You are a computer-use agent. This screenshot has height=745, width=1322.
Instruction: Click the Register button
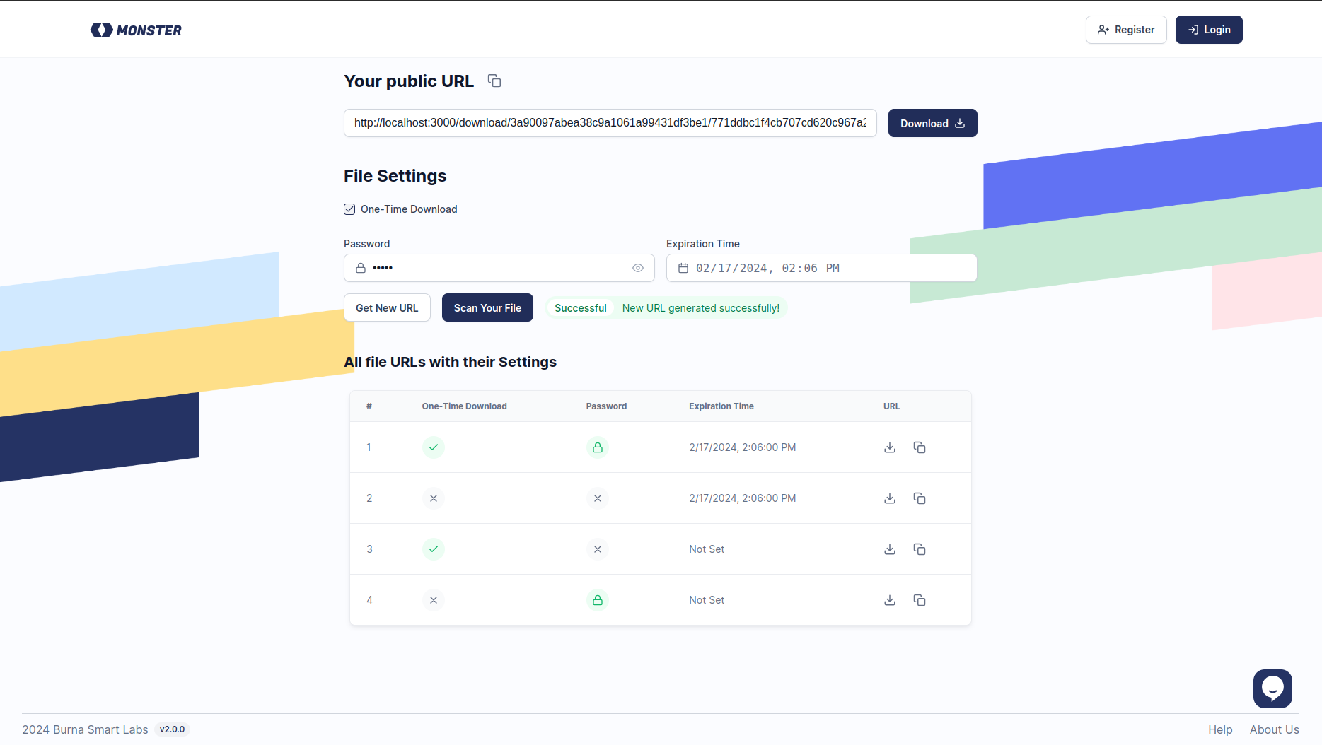[1126, 30]
